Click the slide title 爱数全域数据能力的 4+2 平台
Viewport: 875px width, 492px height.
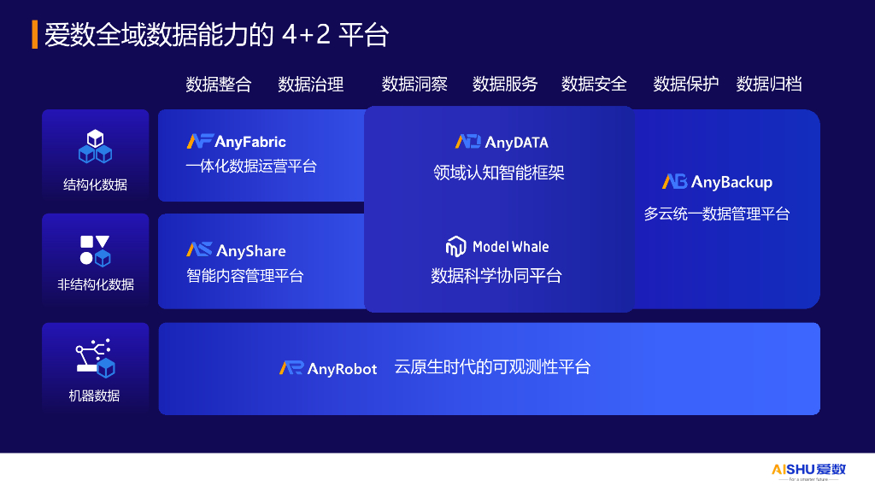(x=216, y=34)
